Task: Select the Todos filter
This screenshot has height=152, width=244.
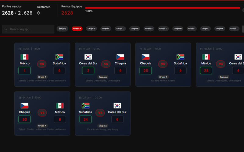Action: [62, 29]
